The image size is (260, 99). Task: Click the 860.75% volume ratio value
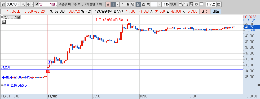[x=74, y=11]
